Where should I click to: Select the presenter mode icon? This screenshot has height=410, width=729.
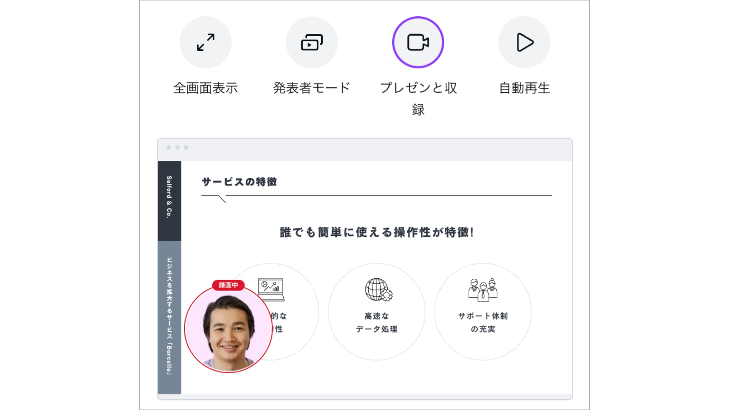click(x=312, y=42)
